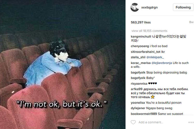Viewport: 194px width, 129px height.
Task: Show the 563,297 likes list
Action: (x=141, y=22)
